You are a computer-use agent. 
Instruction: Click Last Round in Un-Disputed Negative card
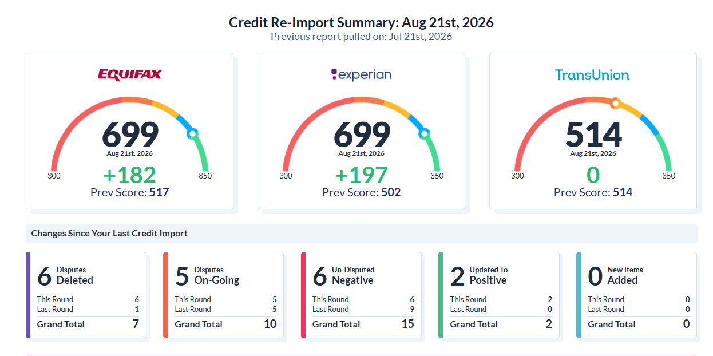point(330,309)
